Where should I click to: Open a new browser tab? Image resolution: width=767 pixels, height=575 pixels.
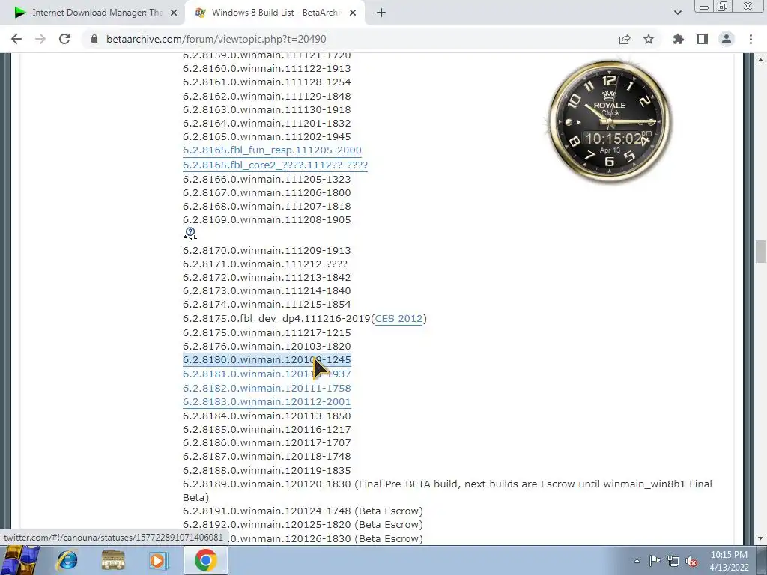(x=381, y=13)
